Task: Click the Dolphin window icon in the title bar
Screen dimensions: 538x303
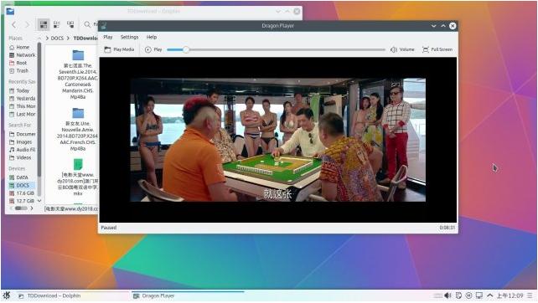Action: coord(10,12)
